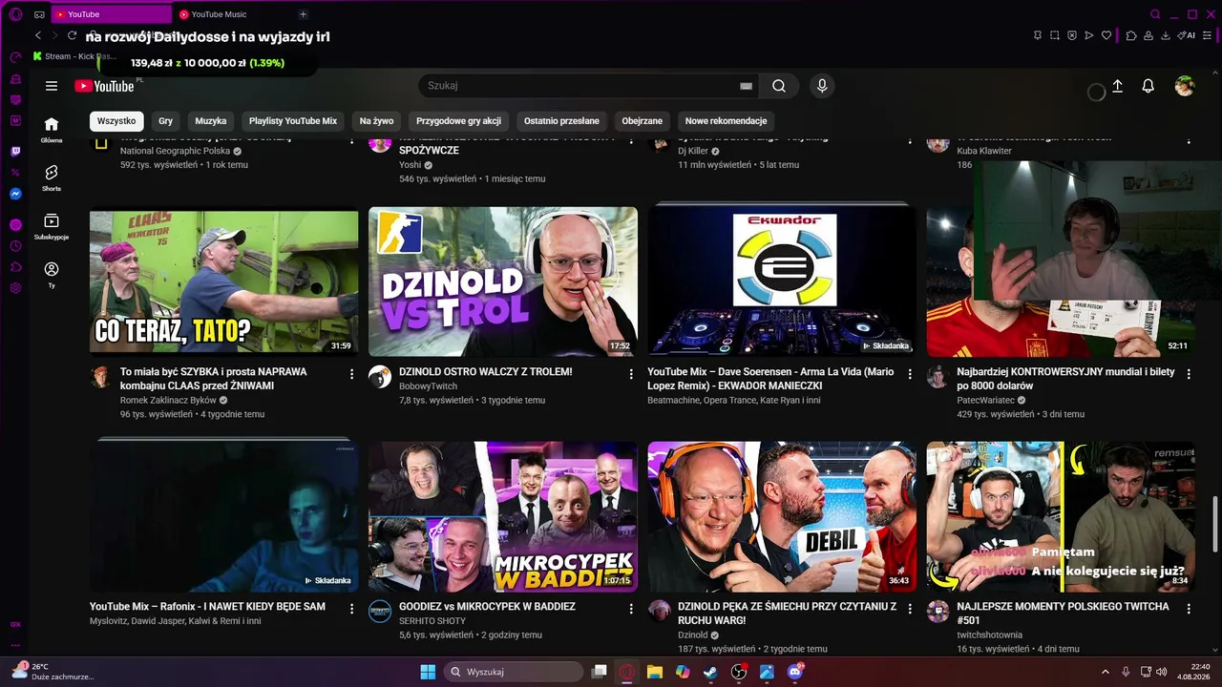
Task: Go to the YouTube logo home link
Action: [104, 86]
